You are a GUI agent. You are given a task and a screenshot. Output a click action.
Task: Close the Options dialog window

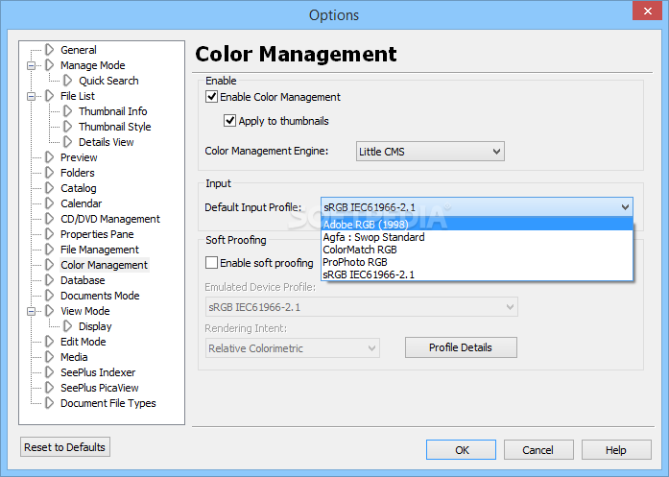[644, 14]
